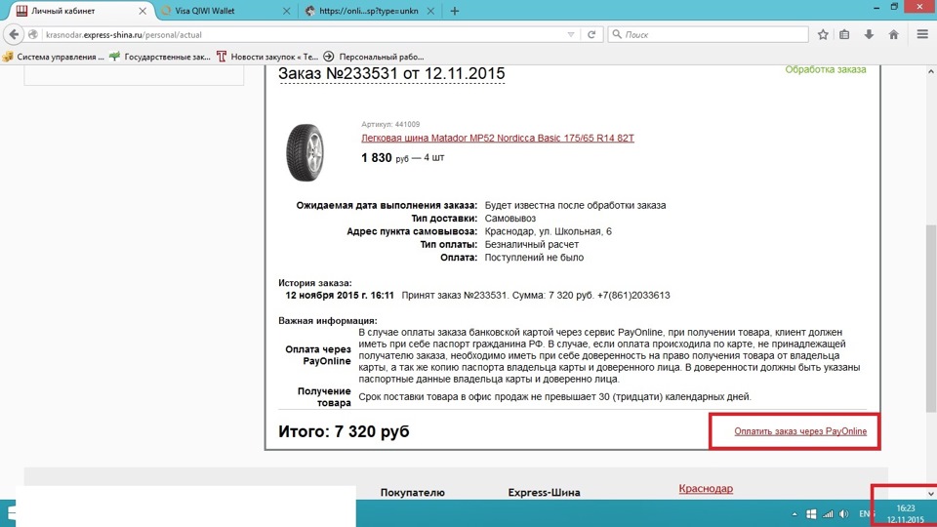Screen dimensions: 937x527
Task: Click the Заказ №233531 order heading
Action: pyautogui.click(x=391, y=73)
